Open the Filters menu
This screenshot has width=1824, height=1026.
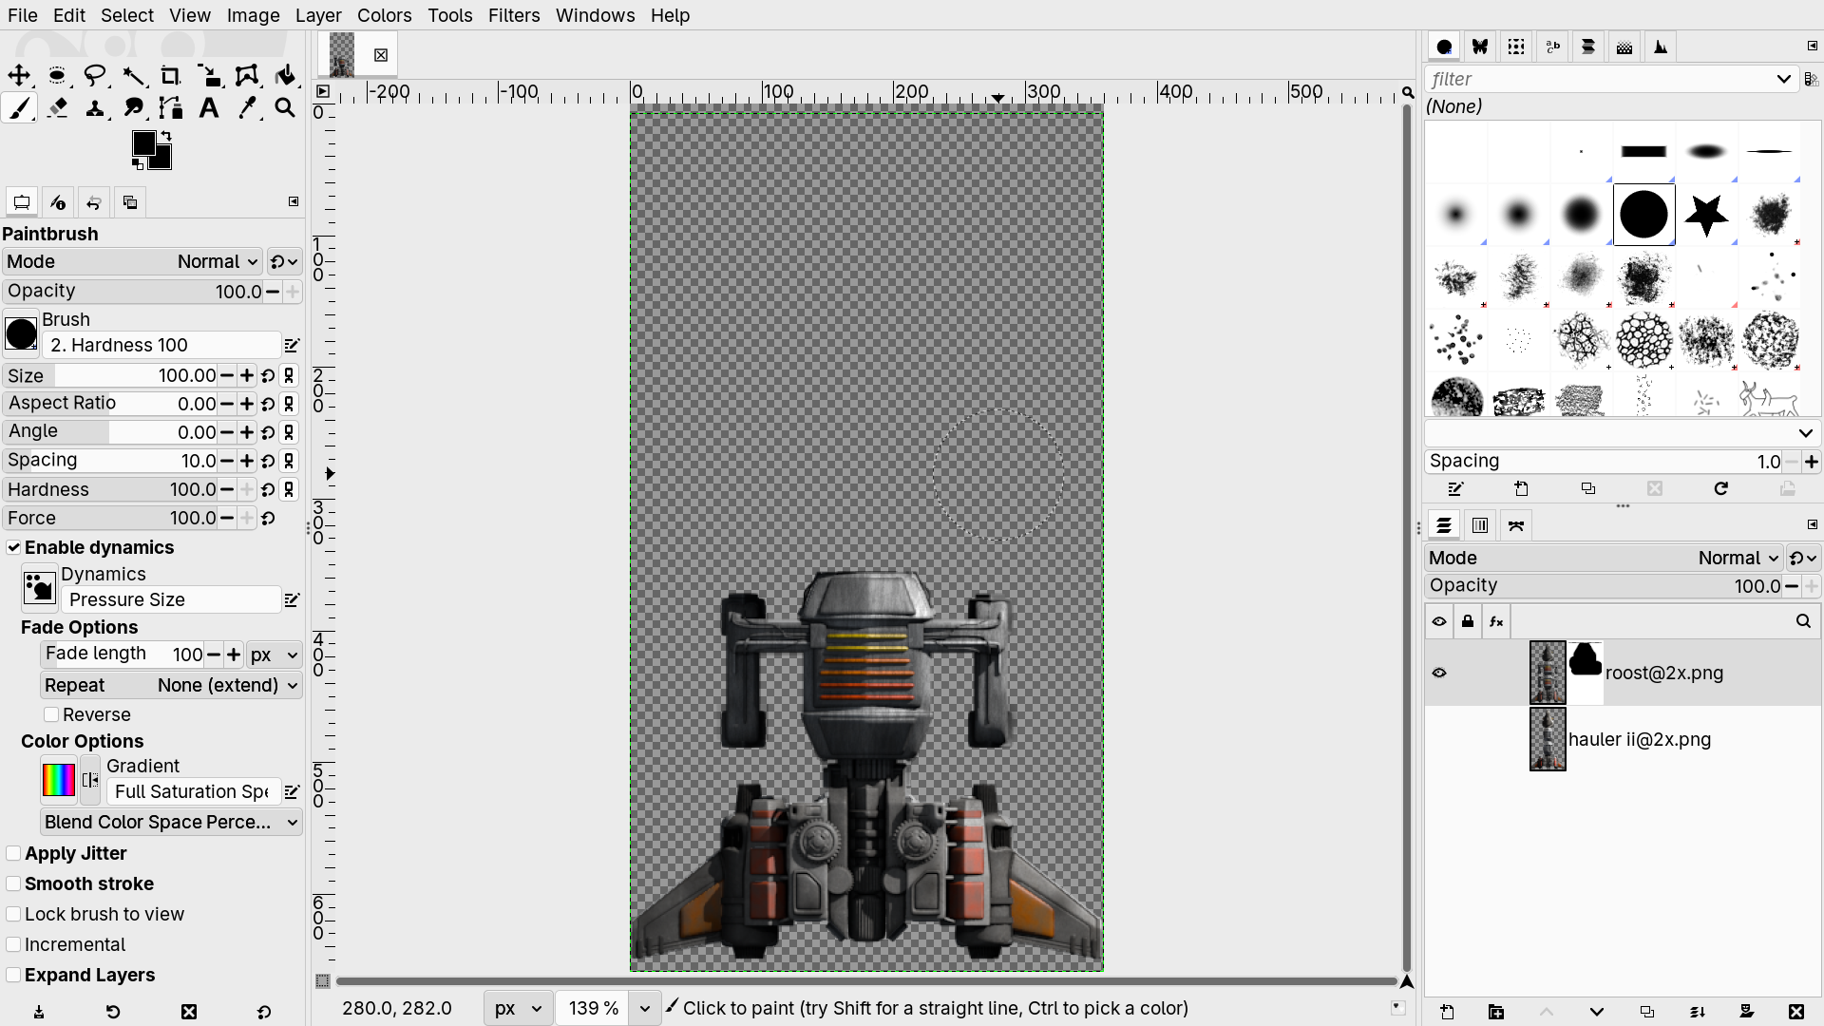click(514, 15)
